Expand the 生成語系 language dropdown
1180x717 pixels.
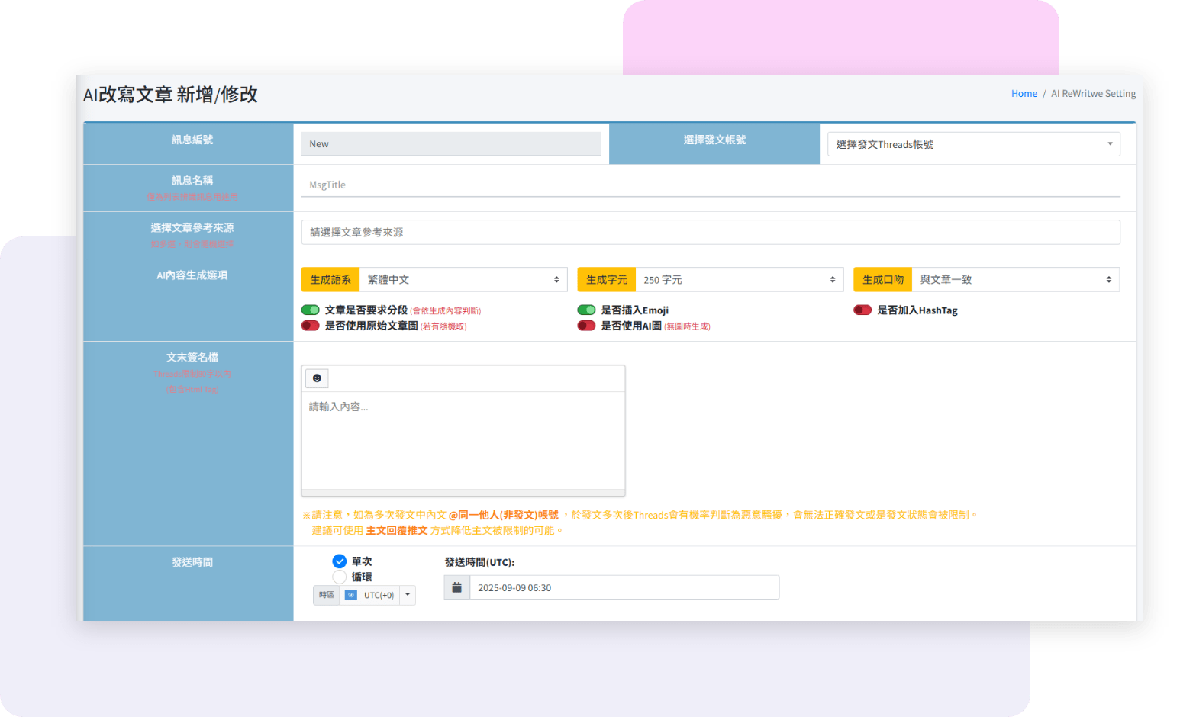(463, 280)
